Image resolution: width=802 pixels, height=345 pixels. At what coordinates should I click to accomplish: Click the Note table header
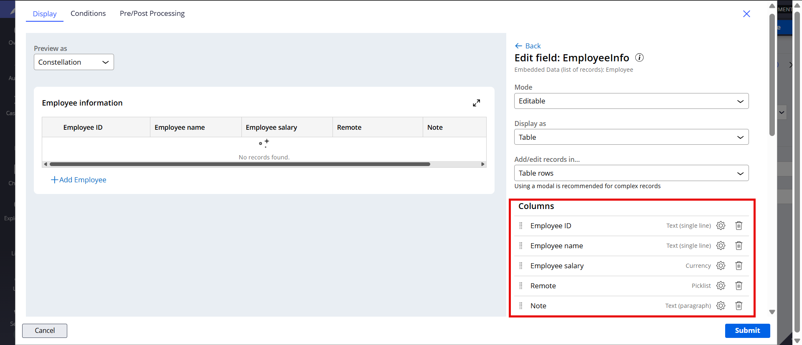tap(454, 127)
